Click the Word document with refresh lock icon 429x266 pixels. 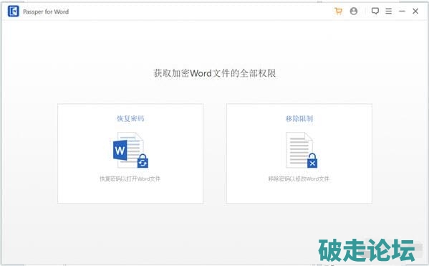[x=131, y=150]
